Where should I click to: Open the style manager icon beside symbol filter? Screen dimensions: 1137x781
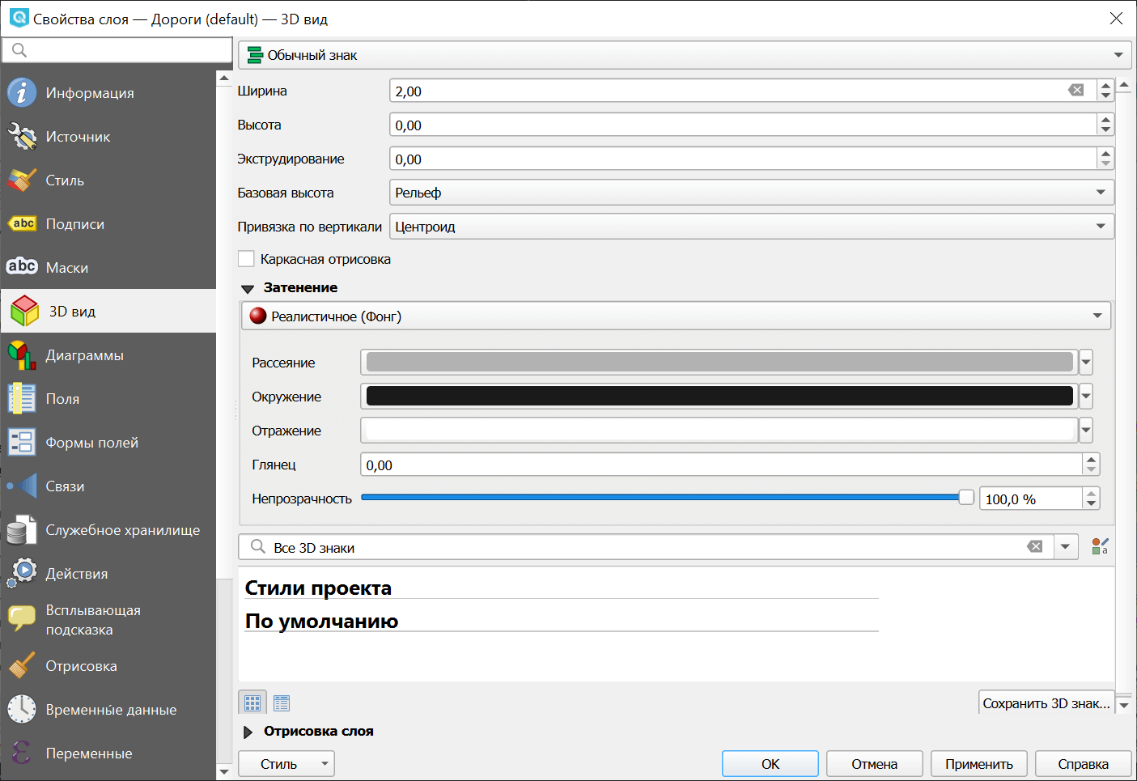[x=1100, y=547]
